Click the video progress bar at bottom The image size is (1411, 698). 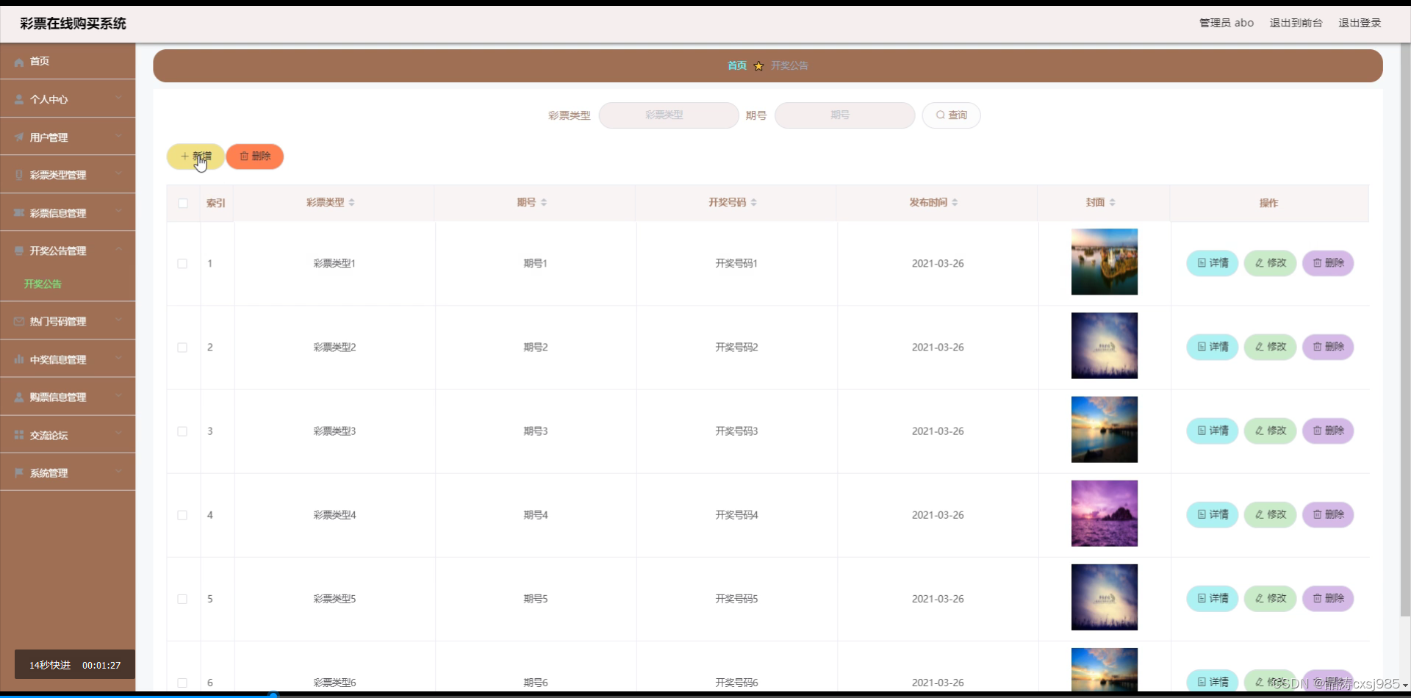[x=705, y=694]
